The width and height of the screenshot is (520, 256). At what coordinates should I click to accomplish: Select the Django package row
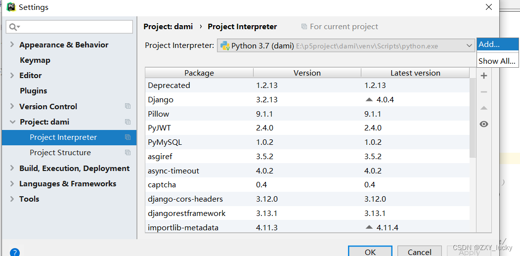point(307,99)
